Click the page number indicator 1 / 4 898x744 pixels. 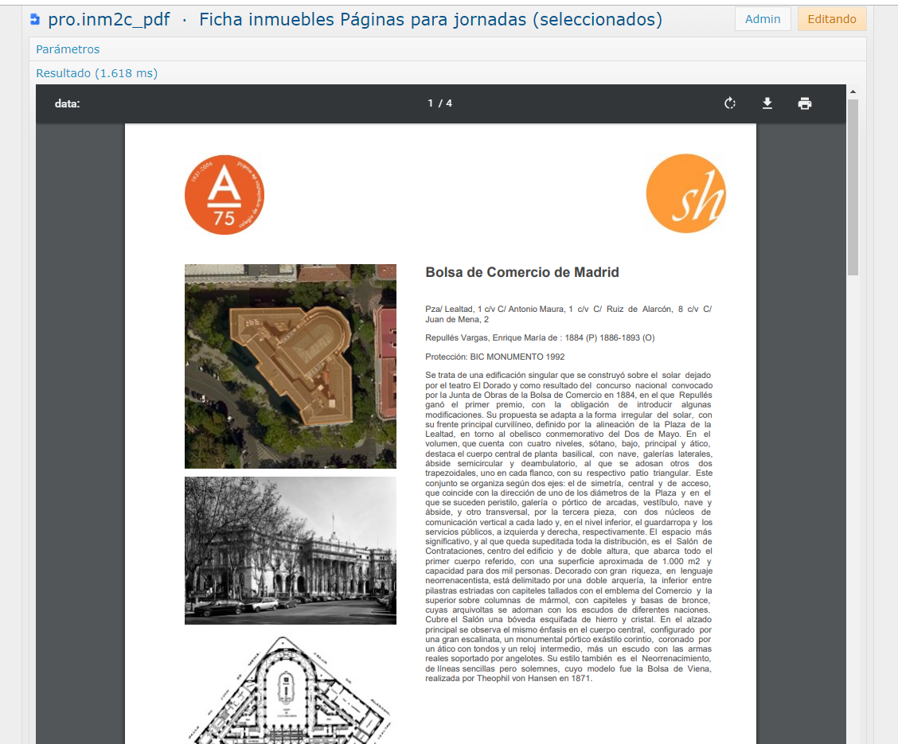439,103
